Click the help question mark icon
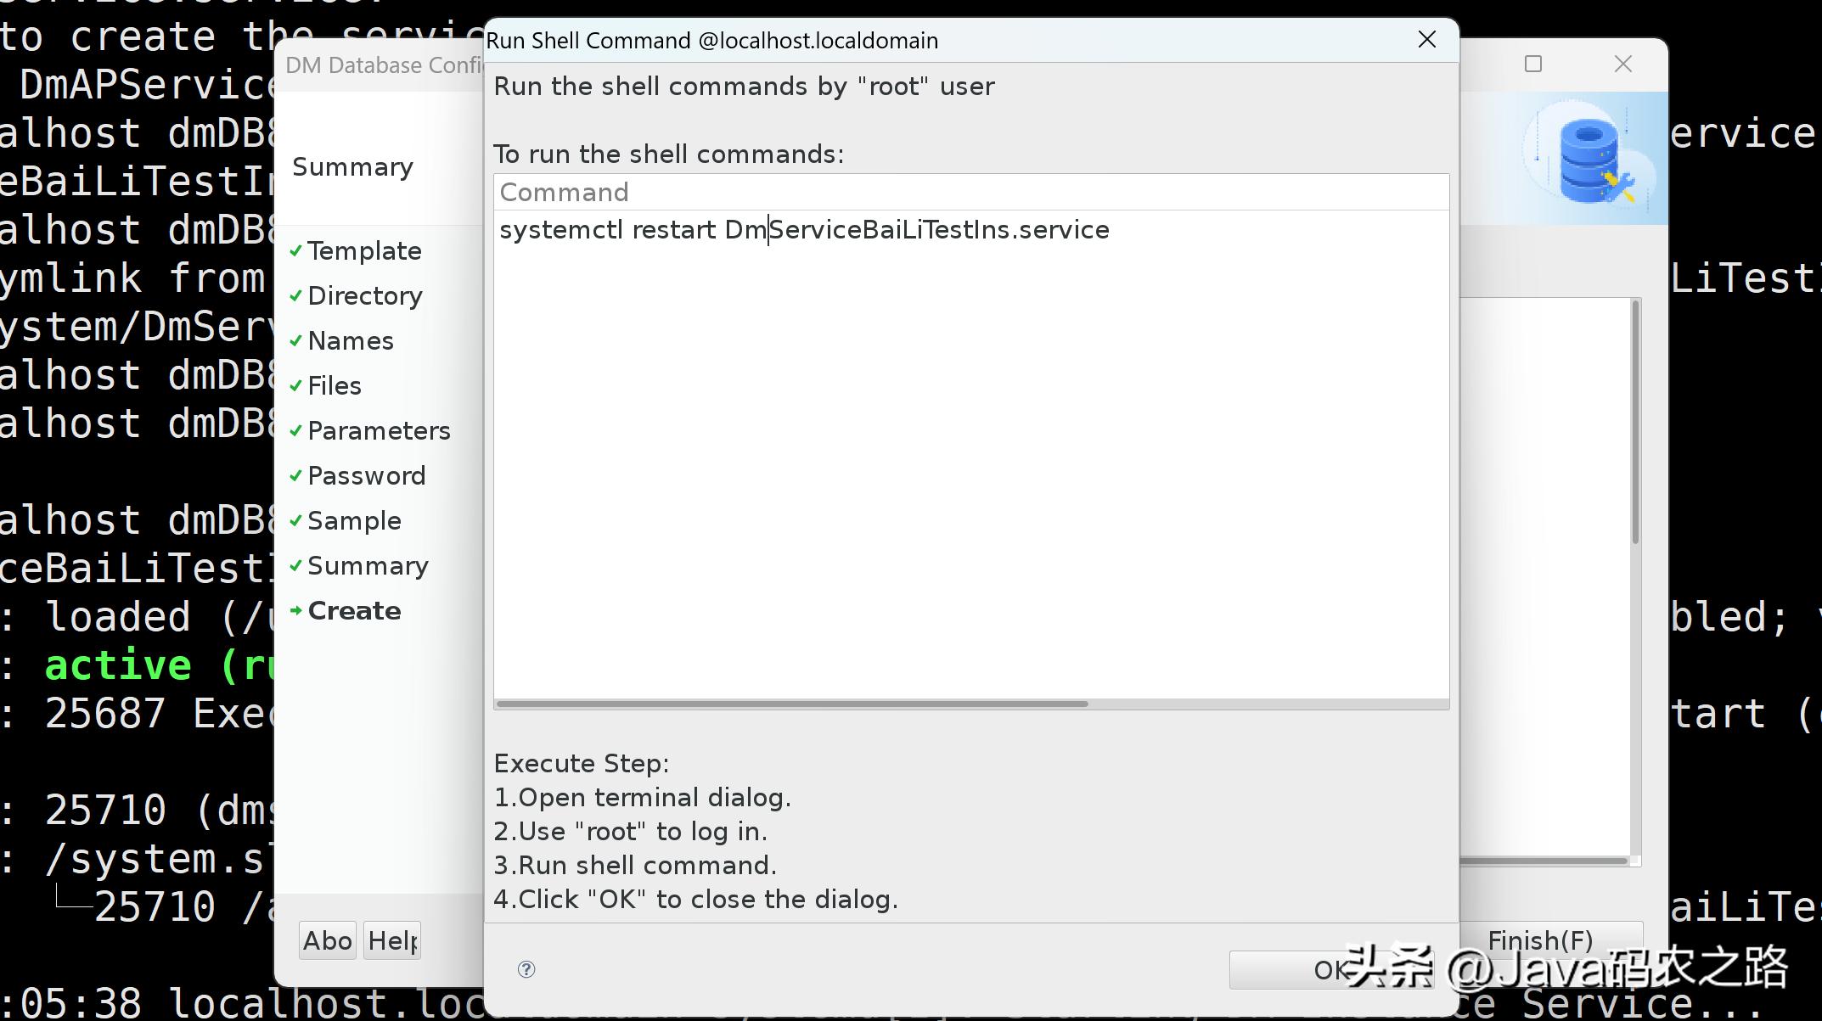Screen dimensions: 1822x1021 (x=526, y=968)
